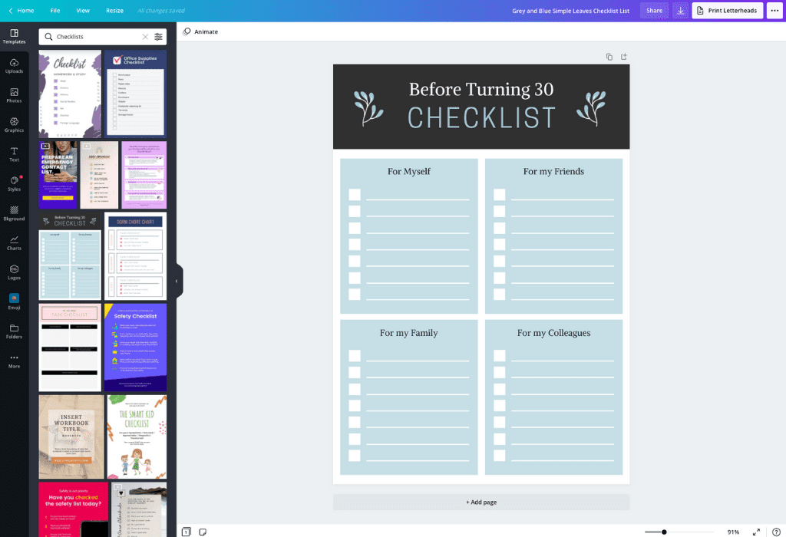
Task: Open the three-dot more options menu
Action: [774, 11]
